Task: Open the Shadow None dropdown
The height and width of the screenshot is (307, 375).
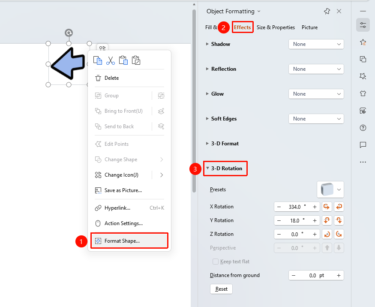Action: pos(316,44)
